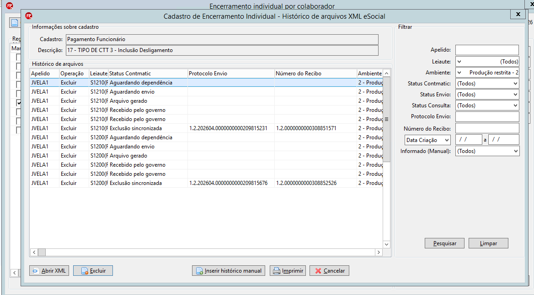Select the S1210 Aguardando dependência row

pos(206,83)
